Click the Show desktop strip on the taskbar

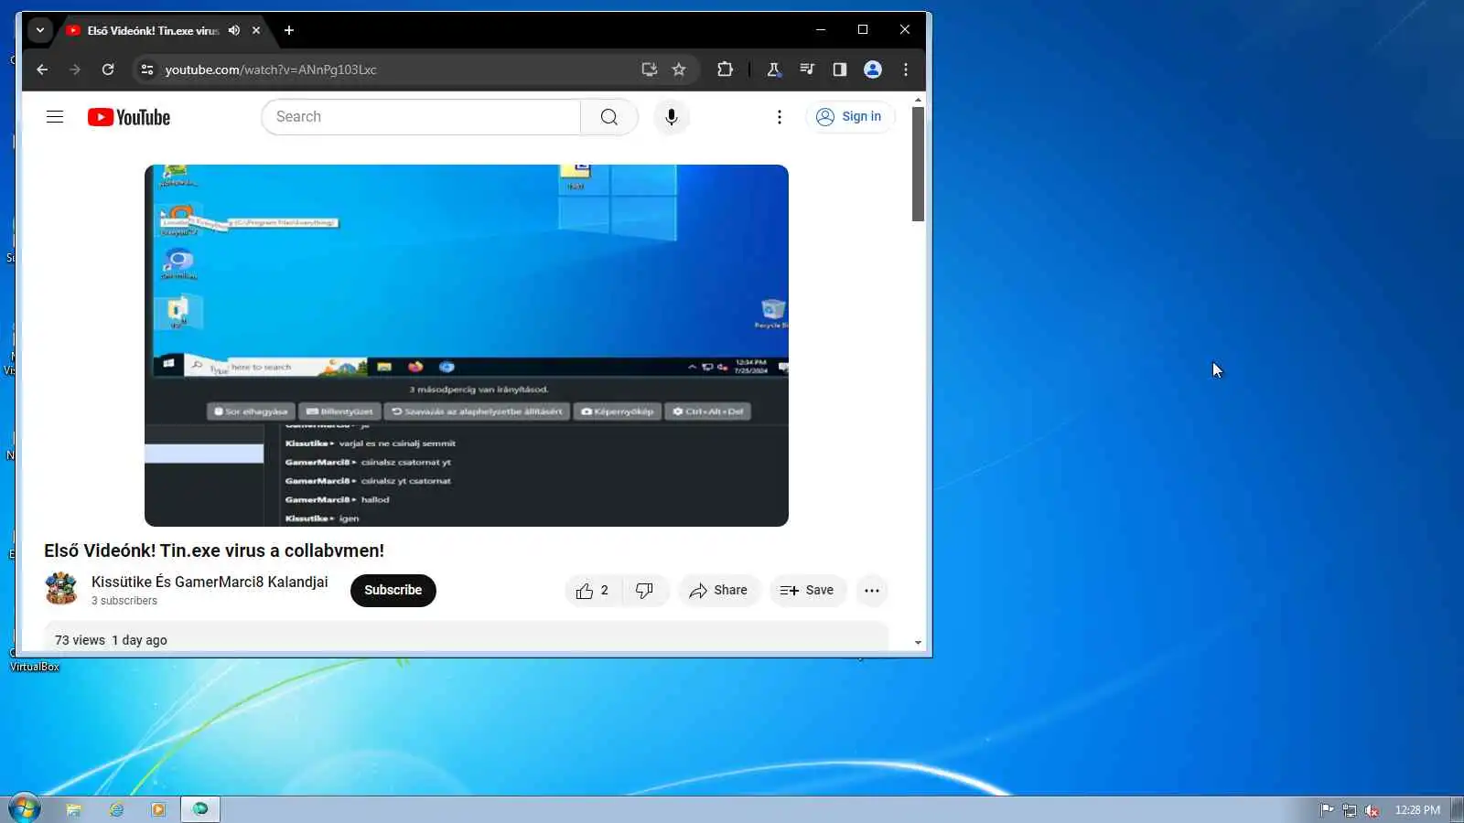(x=1458, y=809)
